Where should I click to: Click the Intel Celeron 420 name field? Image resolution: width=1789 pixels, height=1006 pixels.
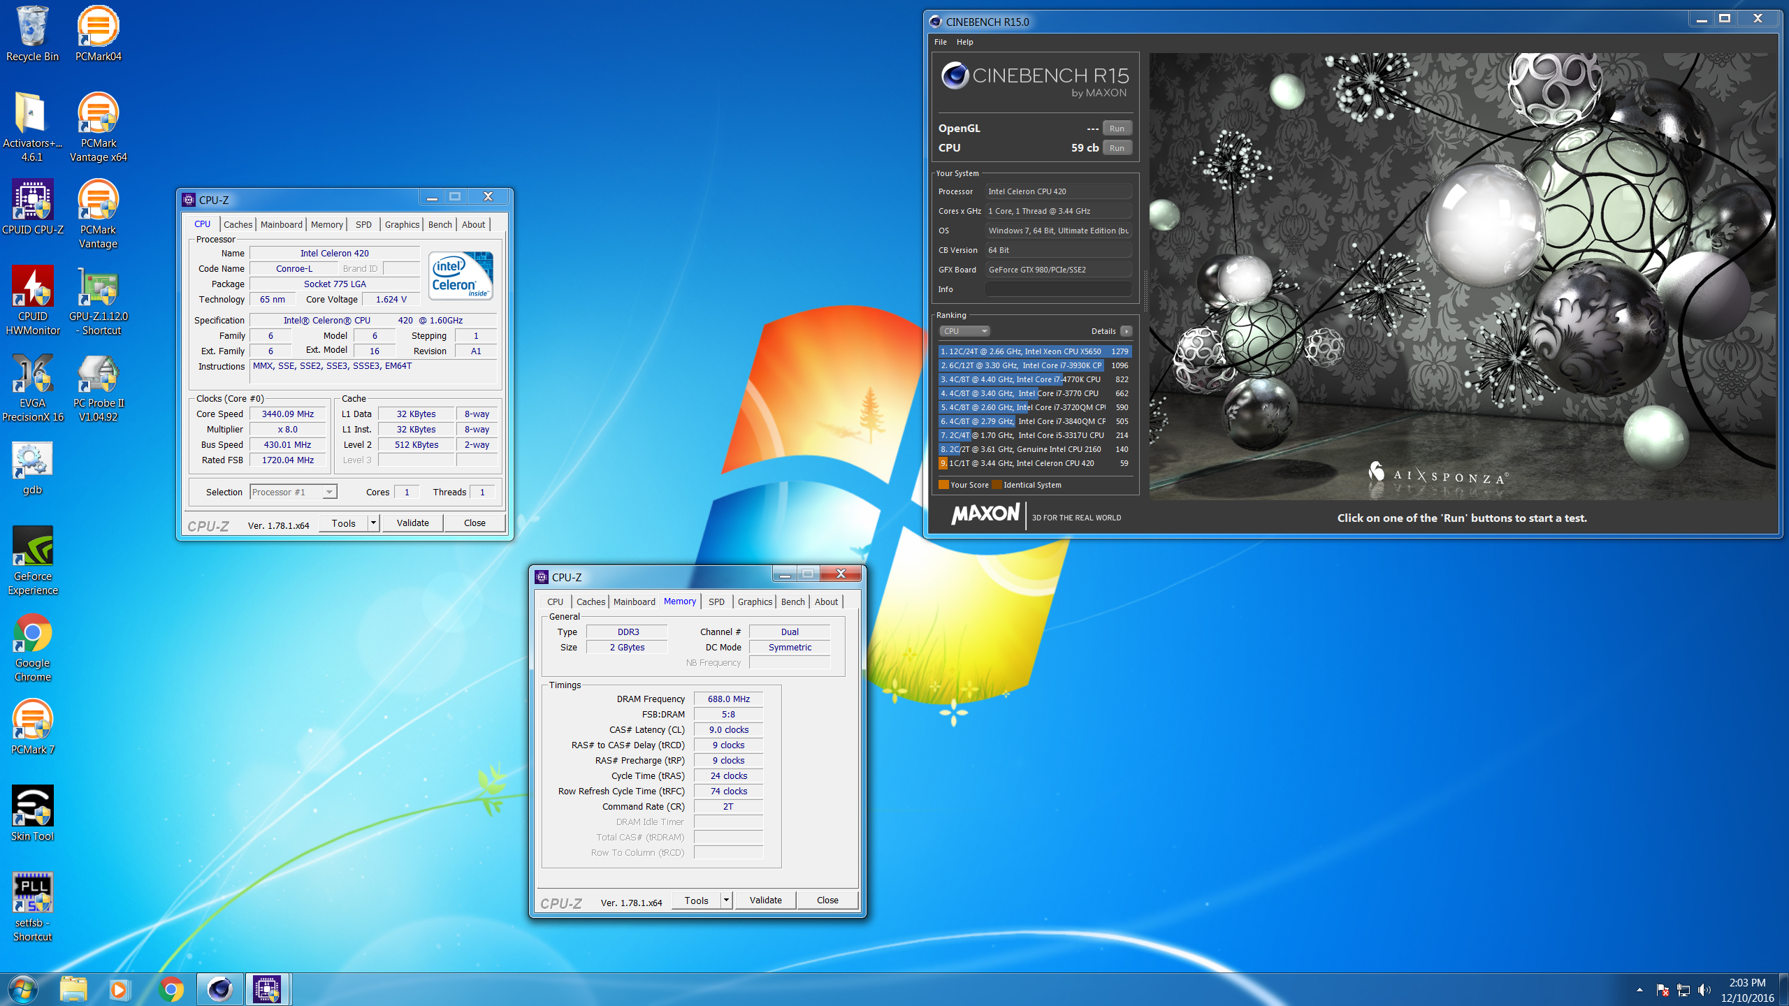click(334, 253)
